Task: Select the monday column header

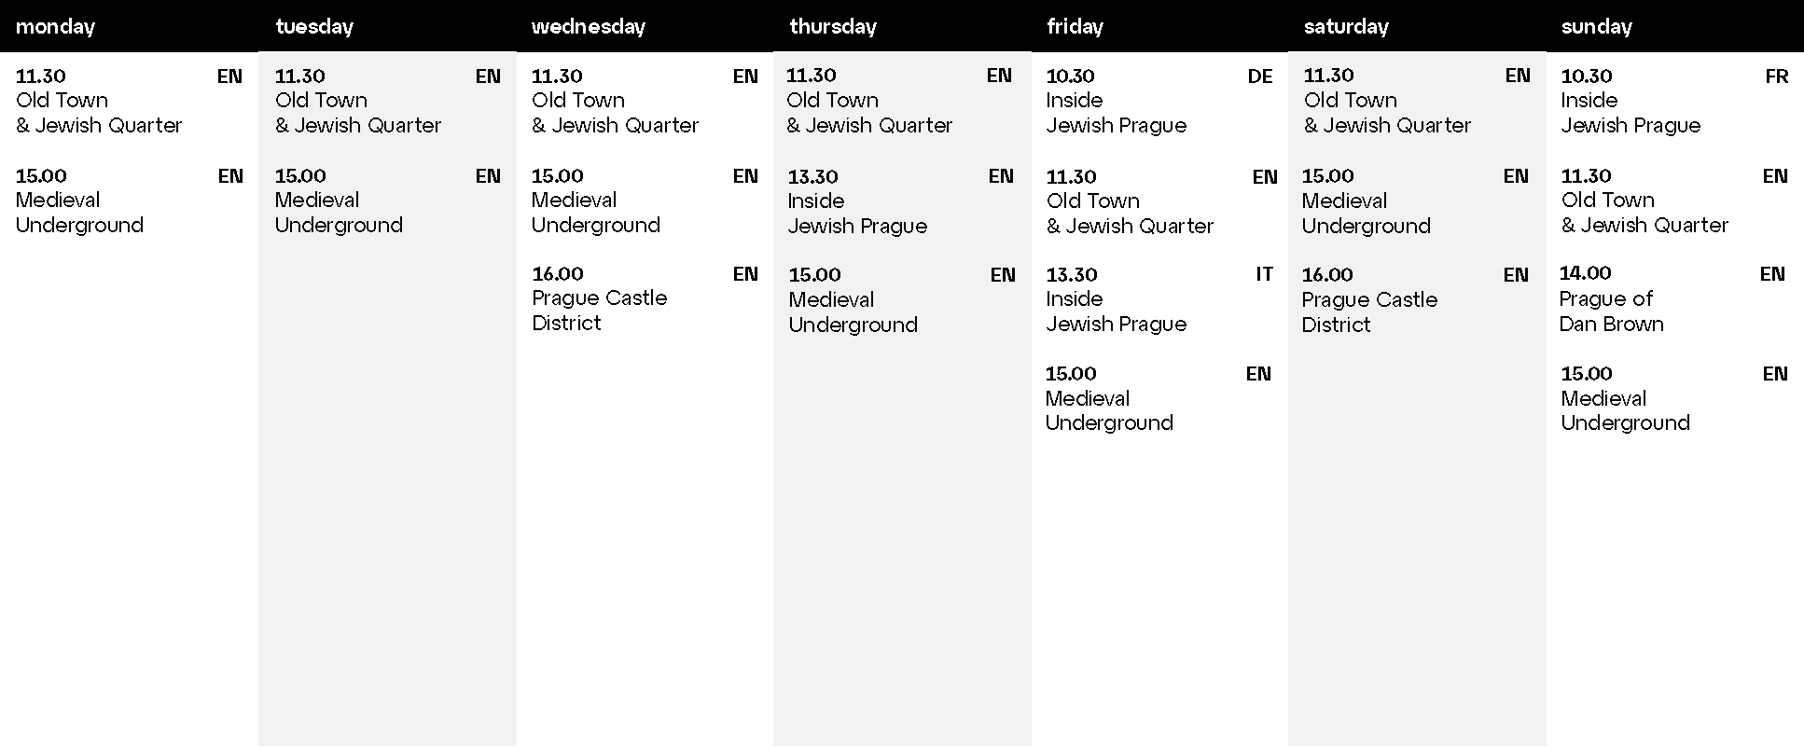Action: (56, 26)
